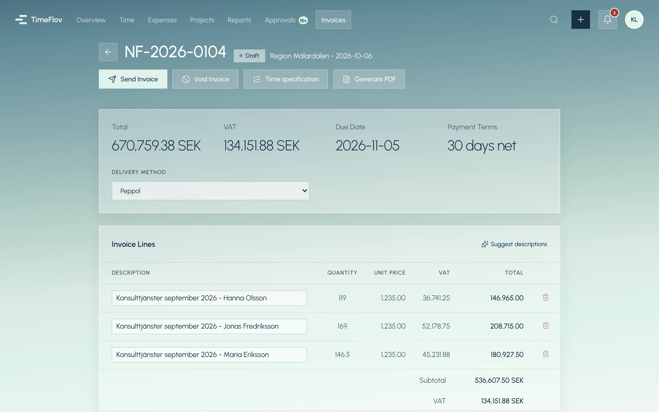Click the TimeFlov logo icon

coord(21,20)
